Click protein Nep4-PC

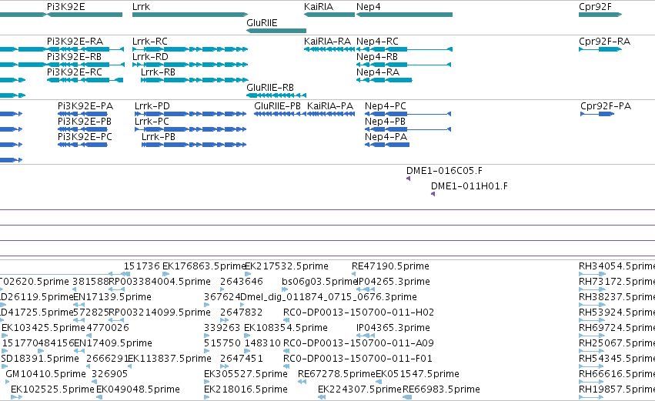tap(408, 114)
